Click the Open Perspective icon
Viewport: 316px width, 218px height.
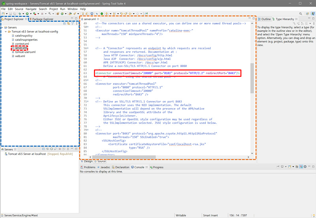(307, 14)
